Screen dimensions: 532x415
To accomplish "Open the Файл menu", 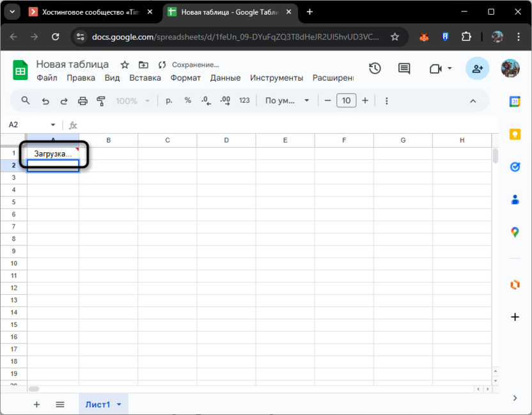I will tap(47, 78).
